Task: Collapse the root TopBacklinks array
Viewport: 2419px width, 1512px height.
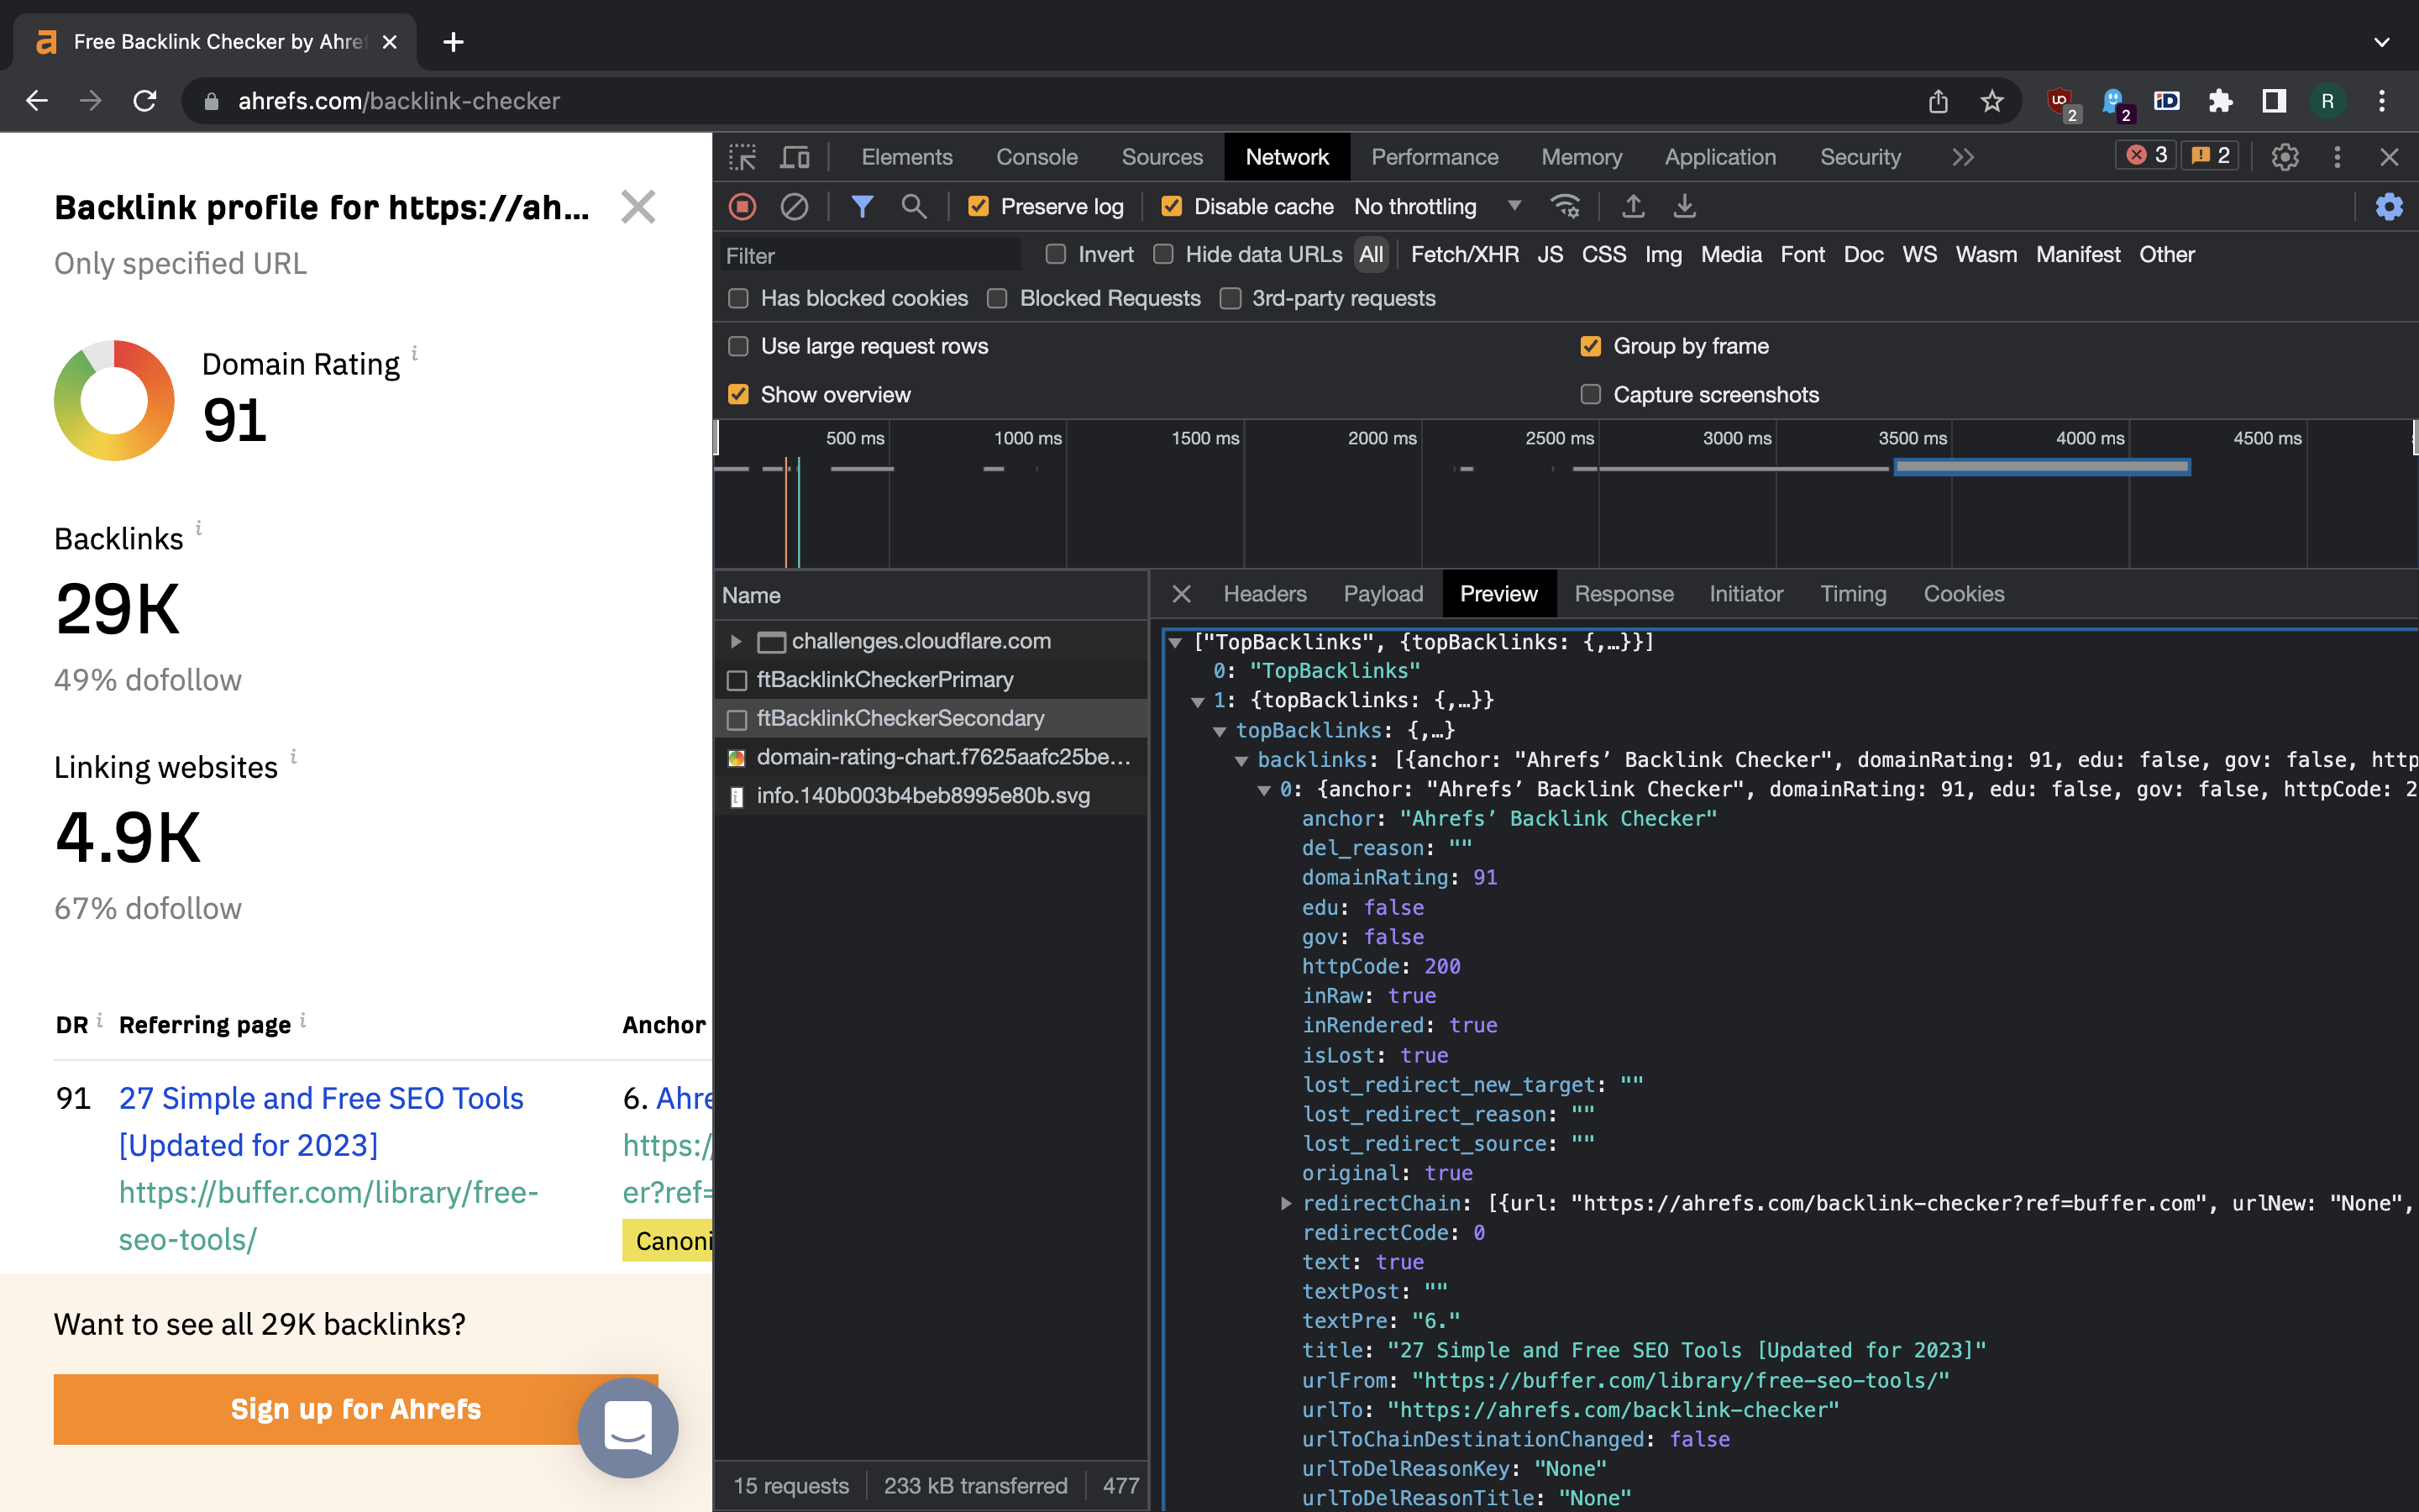Action: click(1177, 642)
